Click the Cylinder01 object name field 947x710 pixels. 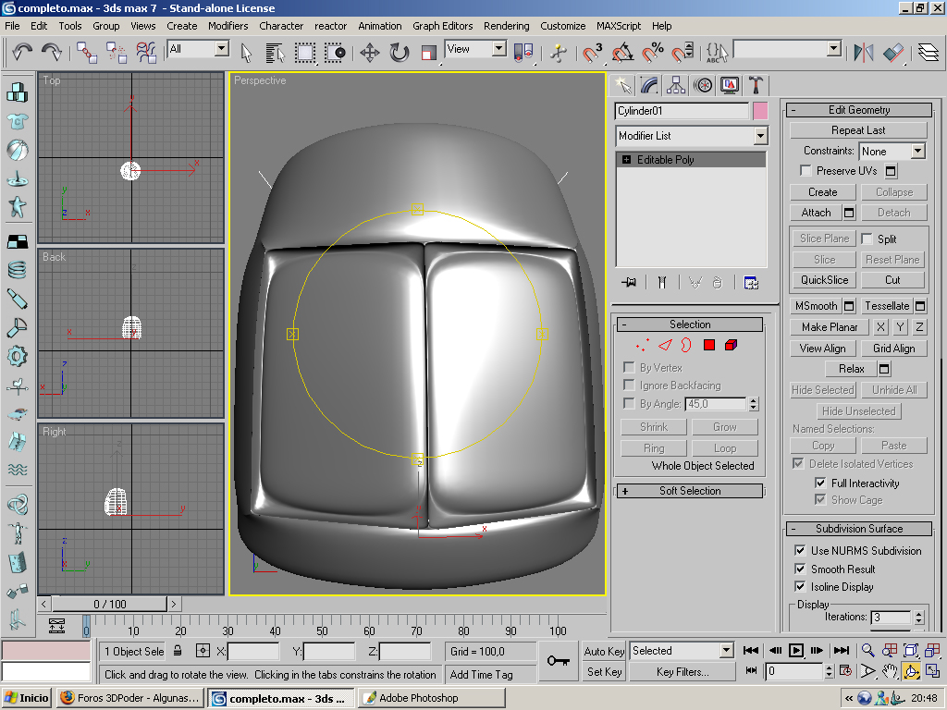[x=682, y=111]
